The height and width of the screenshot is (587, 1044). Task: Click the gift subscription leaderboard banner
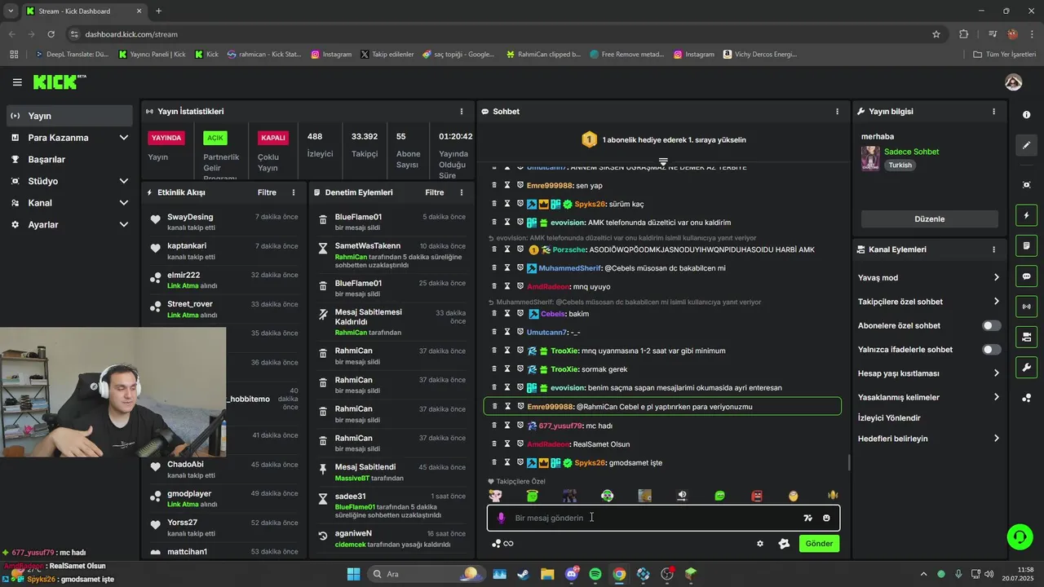[663, 139]
